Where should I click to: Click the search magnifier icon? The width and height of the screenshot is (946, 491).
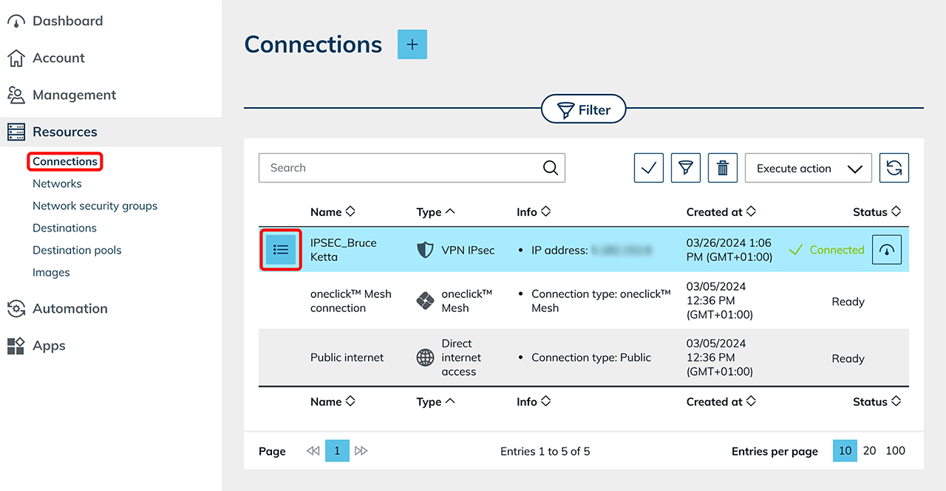coord(550,168)
